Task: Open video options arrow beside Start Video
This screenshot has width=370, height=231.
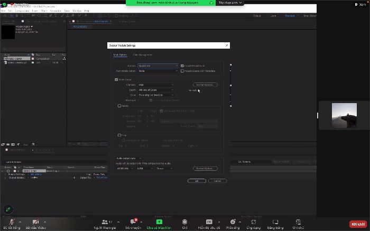Action: point(45,222)
